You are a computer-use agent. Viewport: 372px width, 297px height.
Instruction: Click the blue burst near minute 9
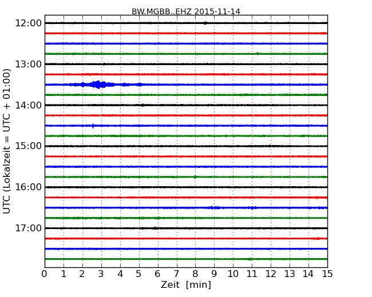click(x=214, y=208)
